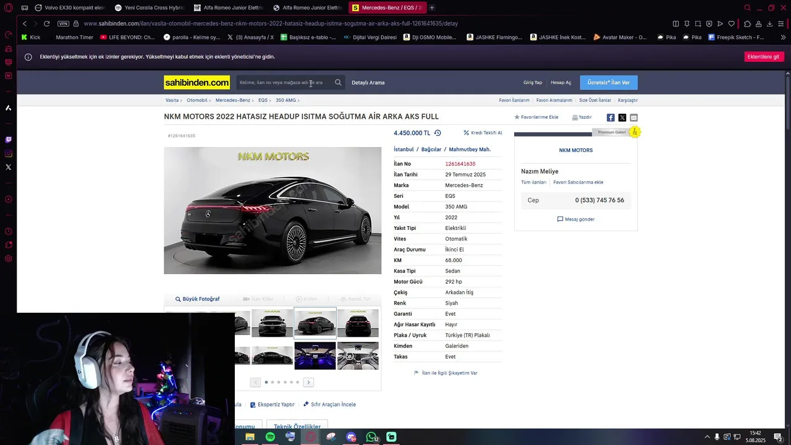Open Favori İlanlarım link
Screen dimensions: 791x445
point(514,100)
